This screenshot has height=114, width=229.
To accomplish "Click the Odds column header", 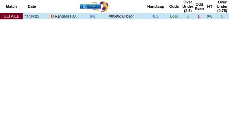I will (174, 6).
